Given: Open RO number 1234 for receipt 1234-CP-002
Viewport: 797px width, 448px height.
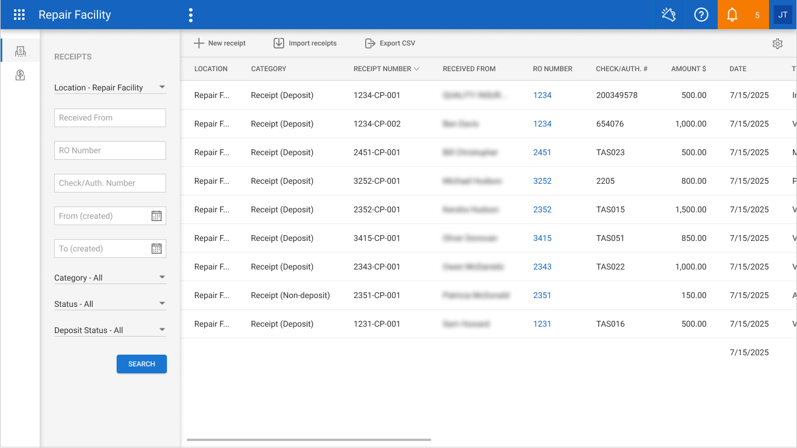Looking at the screenshot, I should tap(542, 124).
